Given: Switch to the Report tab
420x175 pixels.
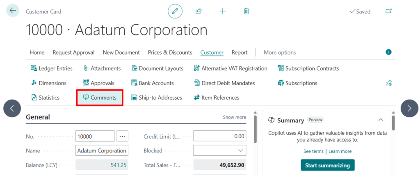Looking at the screenshot, I should click(x=240, y=52).
